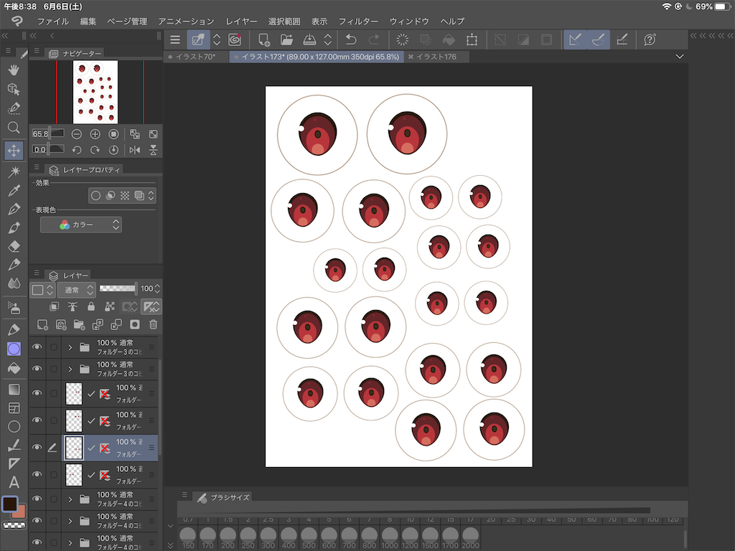The image size is (735, 551).
Task: Click the layer opacity slider
Action: click(118, 288)
